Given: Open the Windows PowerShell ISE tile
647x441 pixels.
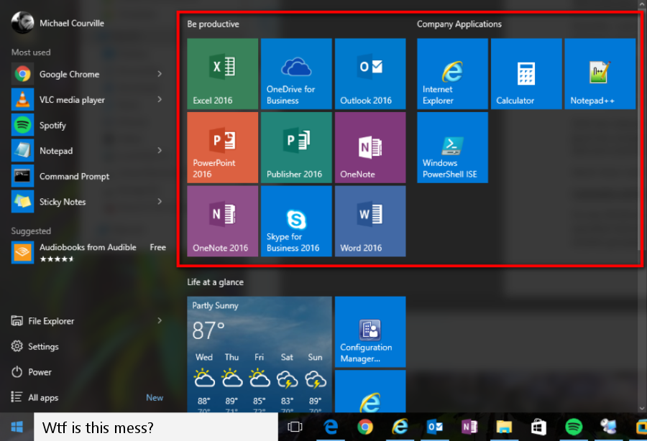Looking at the screenshot, I should point(452,147).
